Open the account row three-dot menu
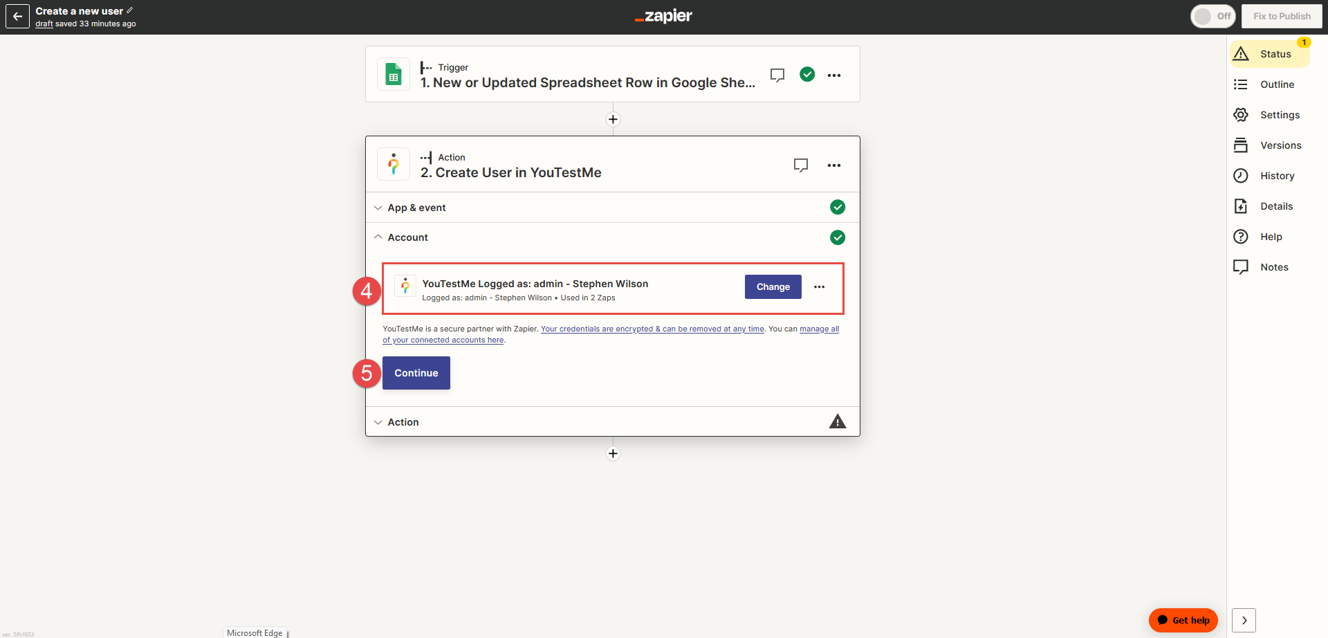This screenshot has height=638, width=1328. [x=820, y=286]
